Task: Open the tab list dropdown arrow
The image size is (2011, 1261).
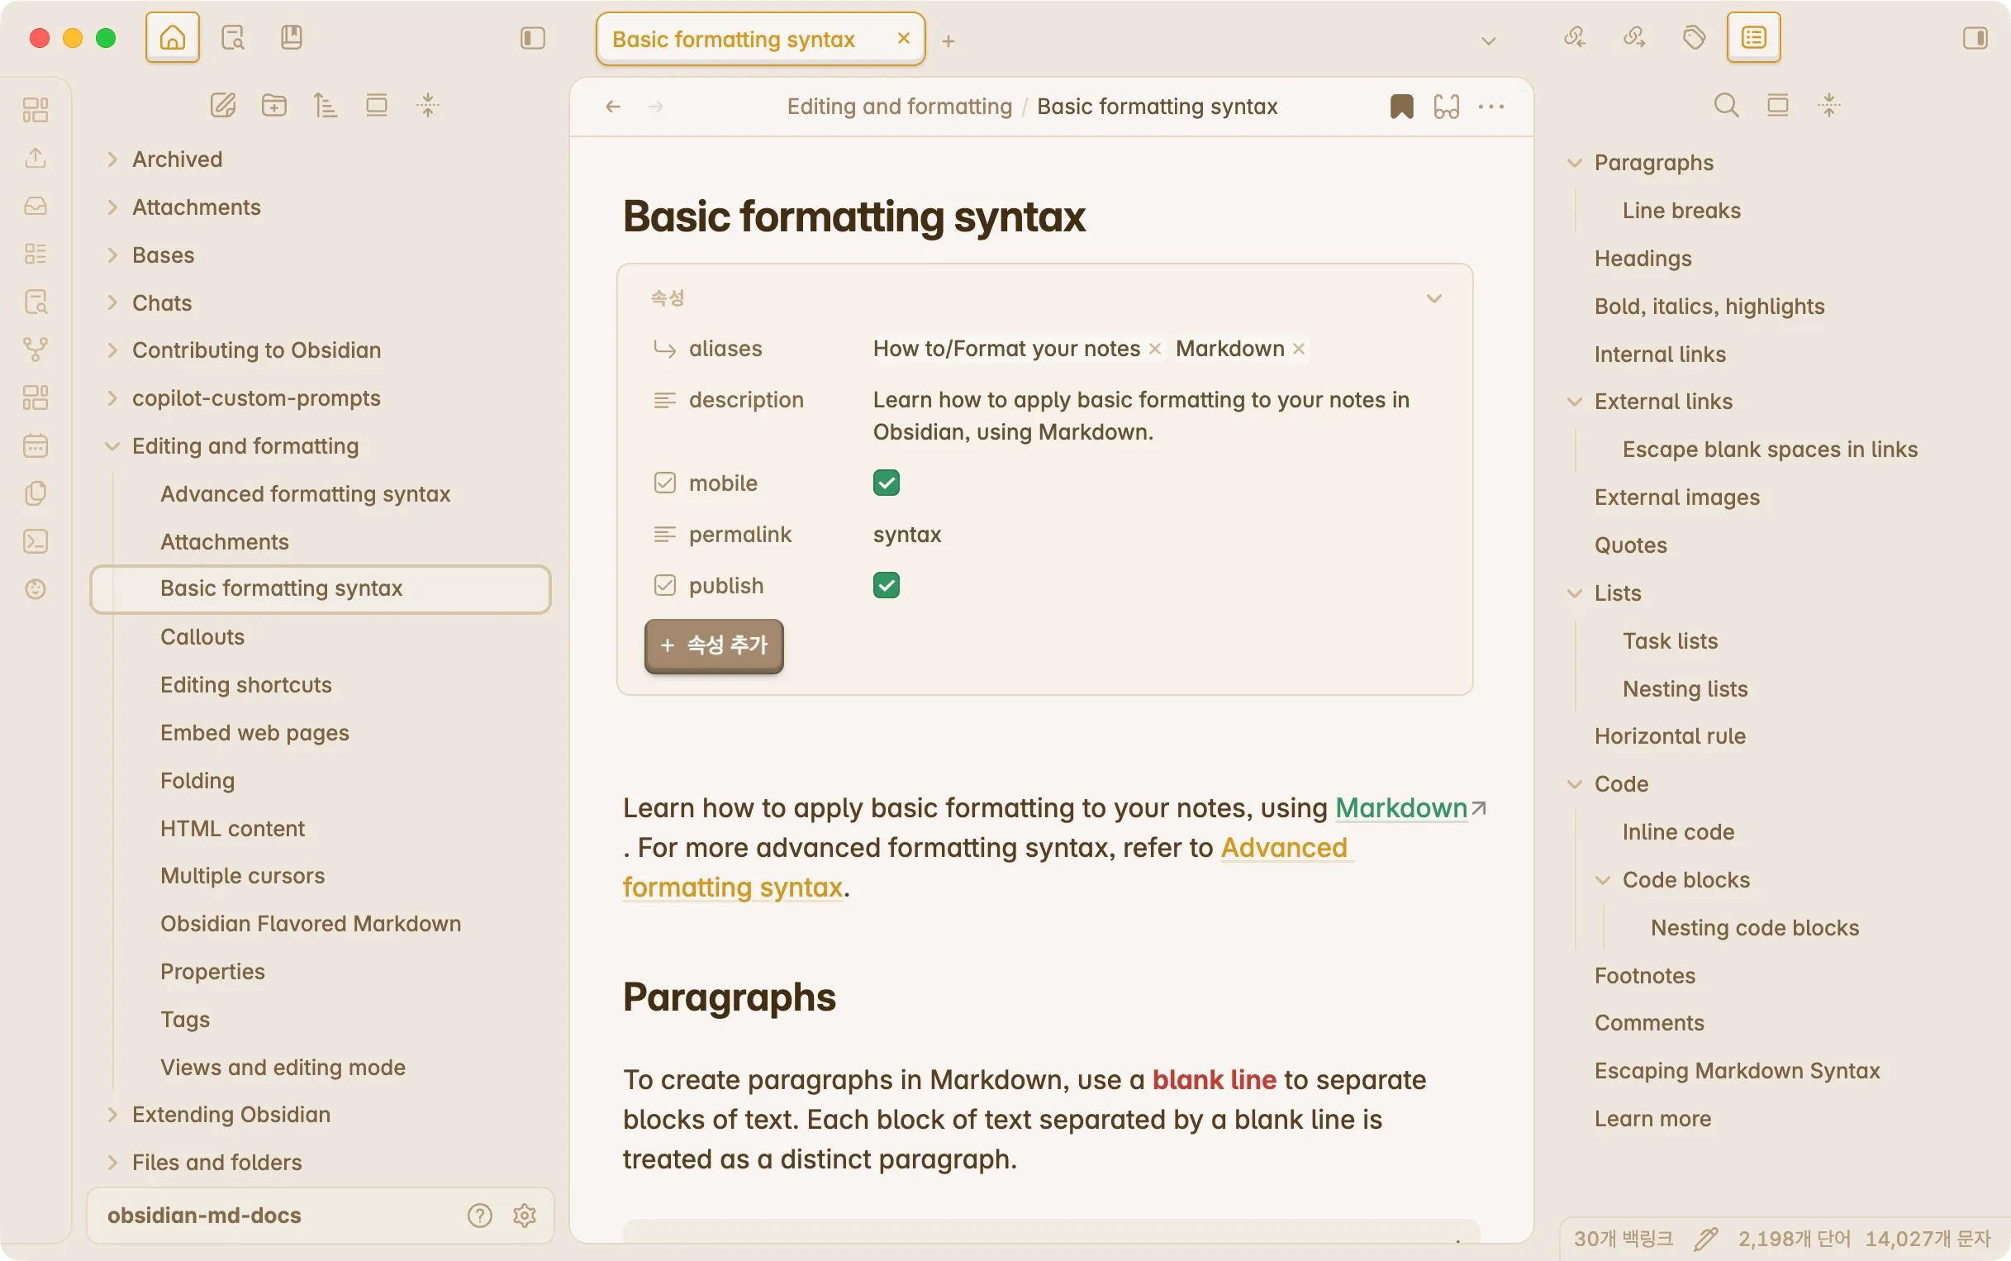Action: point(1488,40)
